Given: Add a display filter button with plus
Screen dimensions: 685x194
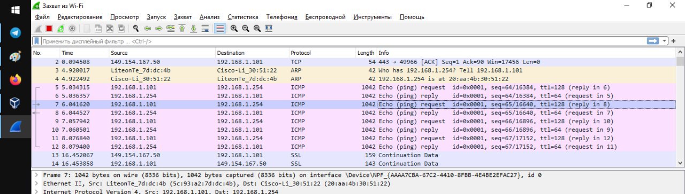Looking at the screenshot, I should 674,41.
